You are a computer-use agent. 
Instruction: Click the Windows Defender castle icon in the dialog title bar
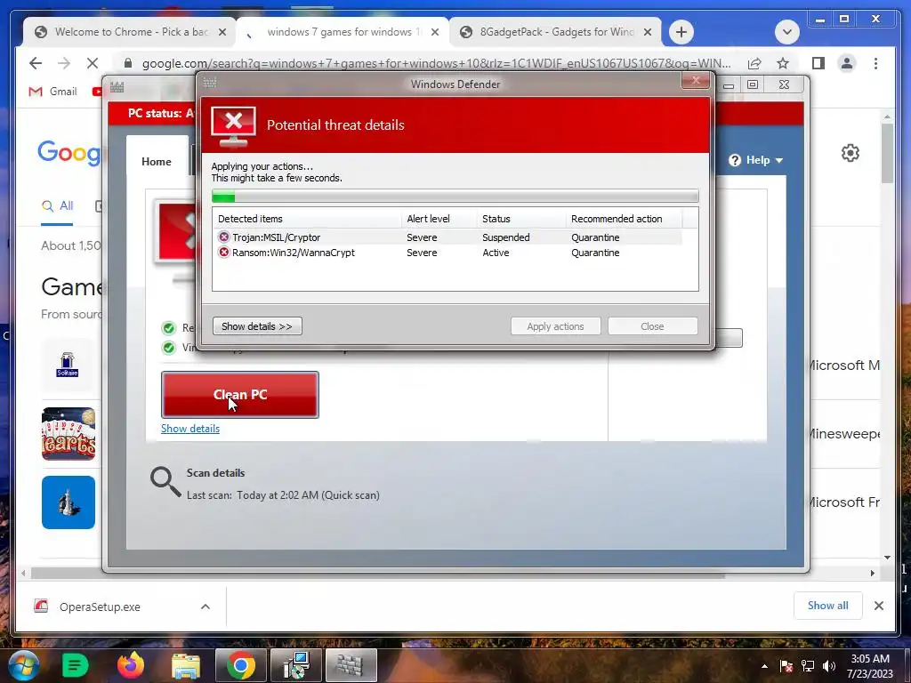pos(210,83)
